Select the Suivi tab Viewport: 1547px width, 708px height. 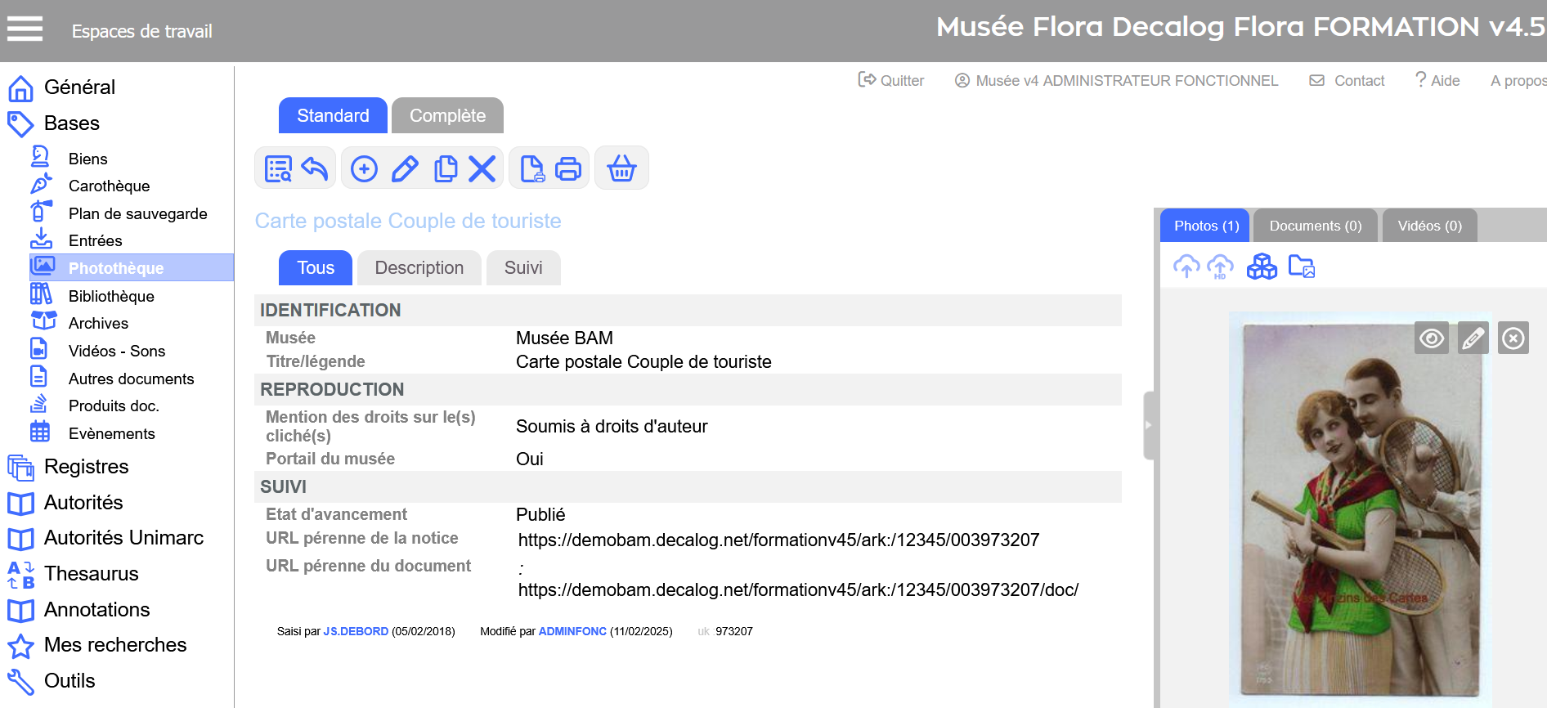523,268
